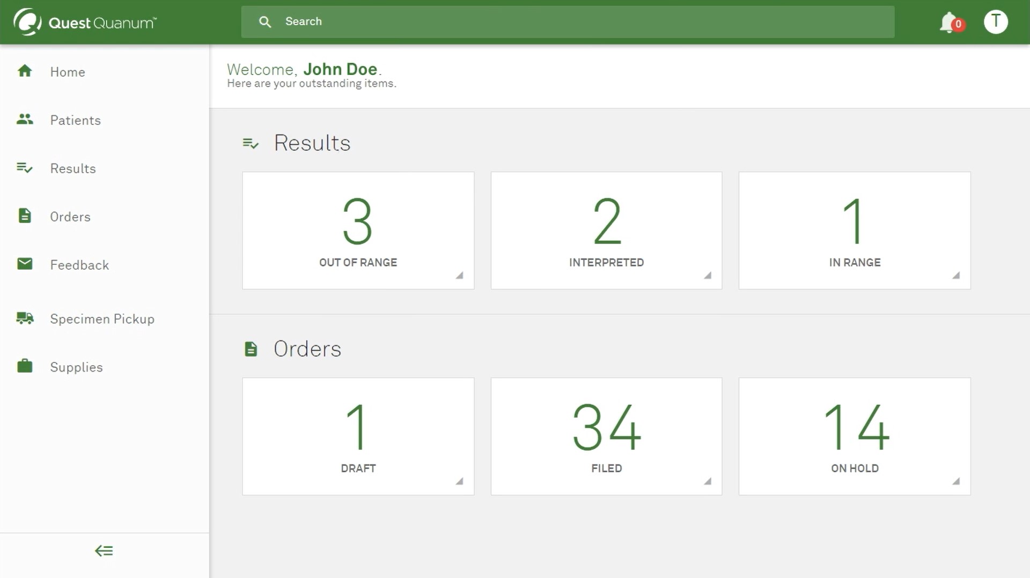Expand the Draft card corner arrow
The image size is (1030, 578).
[459, 481]
